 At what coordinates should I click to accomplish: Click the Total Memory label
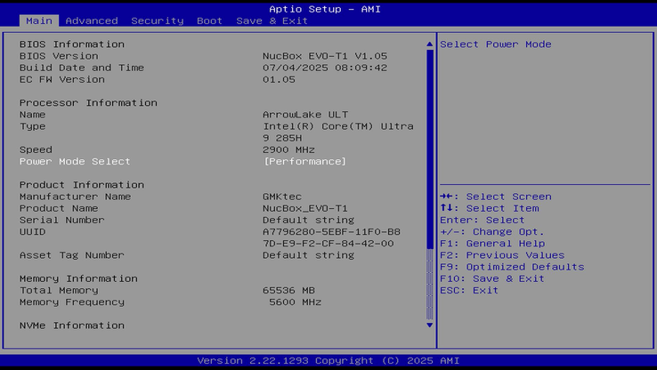coord(59,291)
